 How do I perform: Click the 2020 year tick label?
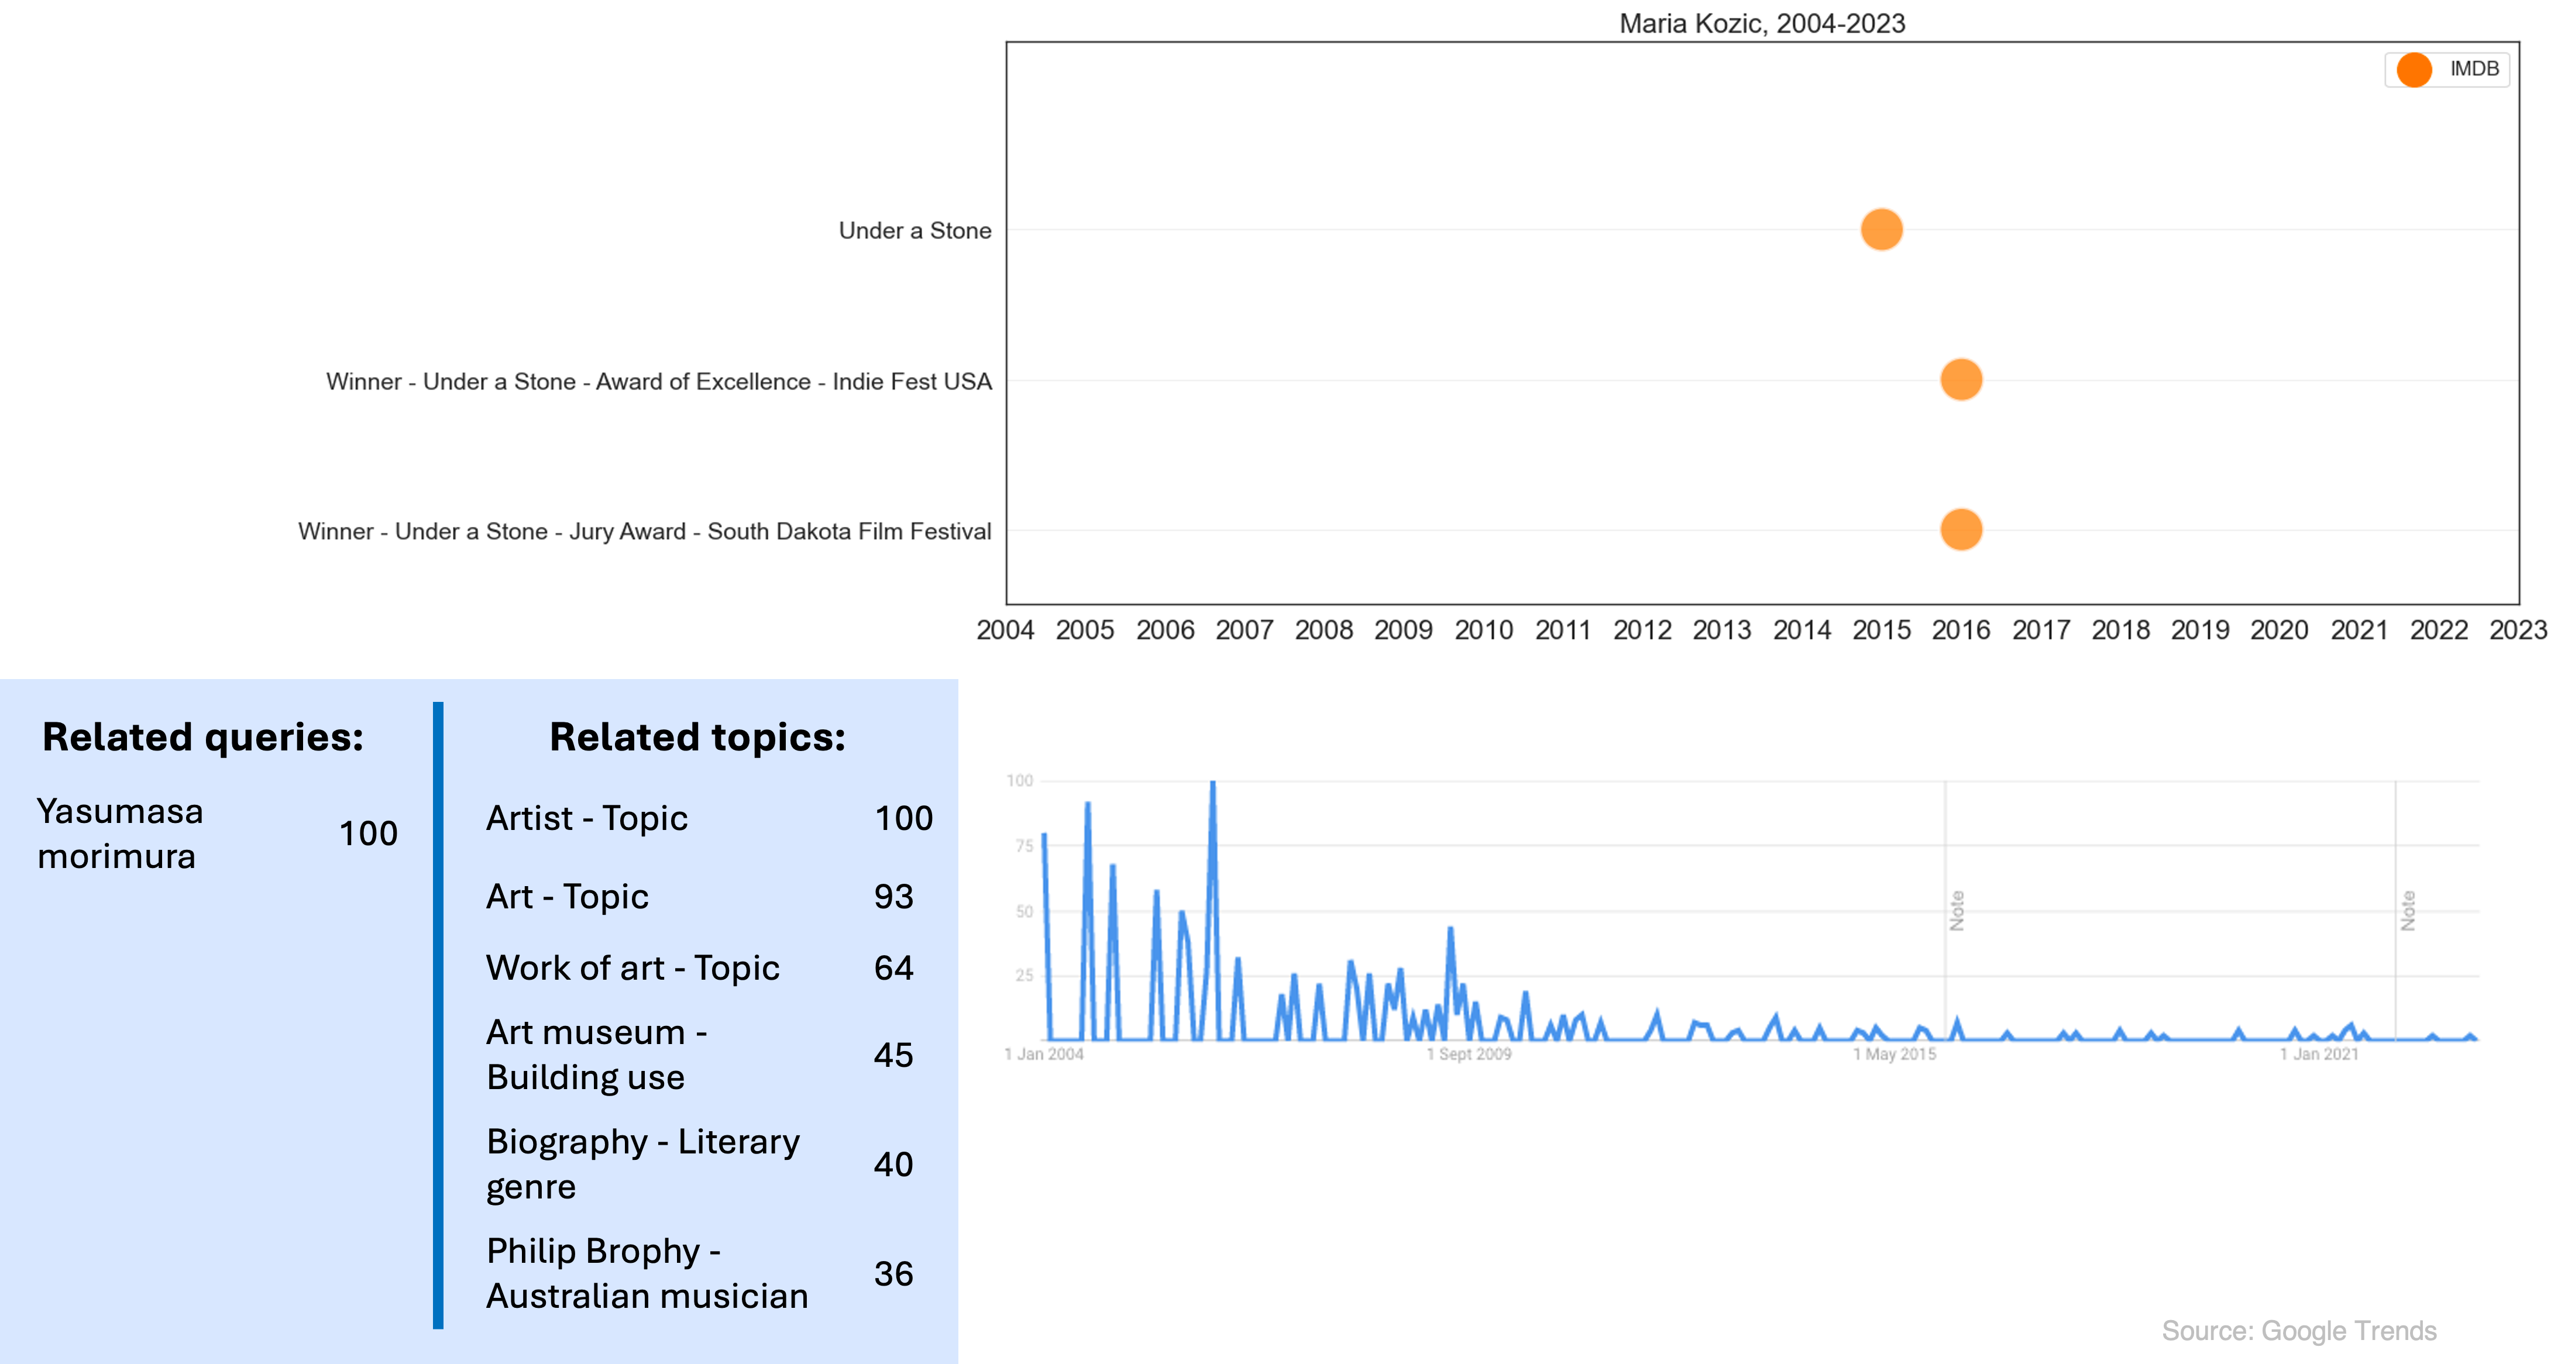pyautogui.click(x=2278, y=631)
